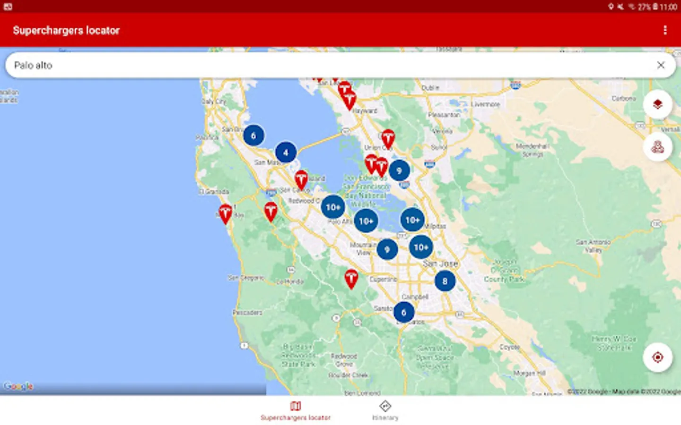The height and width of the screenshot is (425, 681).
Task: Click the San Jose city label
Action: [440, 263]
